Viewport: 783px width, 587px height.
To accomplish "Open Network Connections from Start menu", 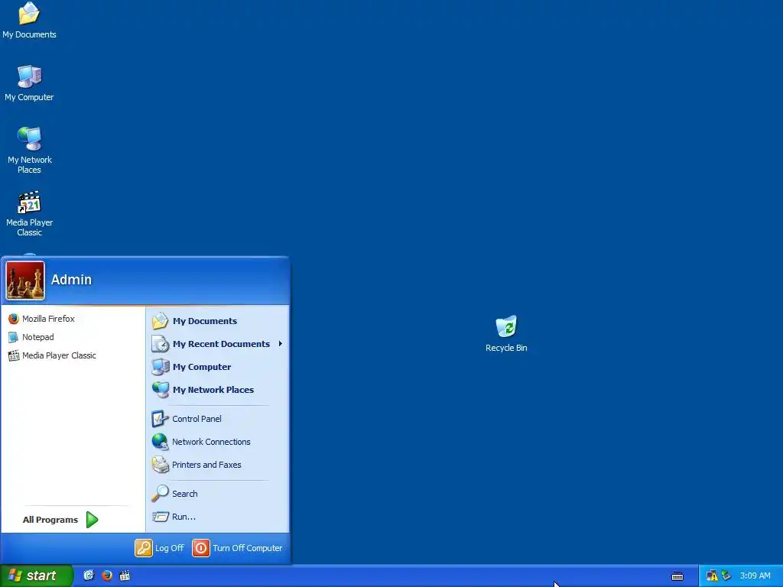I will pos(201,442).
